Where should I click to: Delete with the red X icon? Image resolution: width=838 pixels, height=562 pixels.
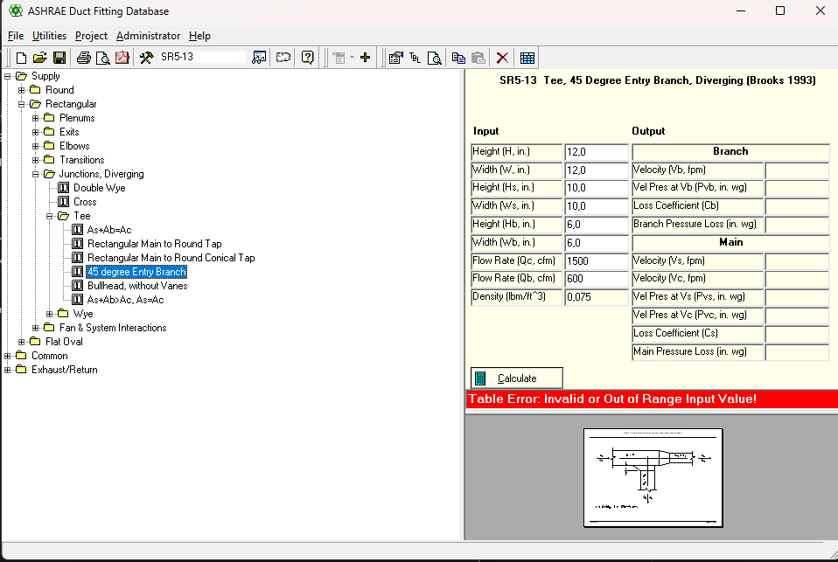pyautogui.click(x=502, y=58)
